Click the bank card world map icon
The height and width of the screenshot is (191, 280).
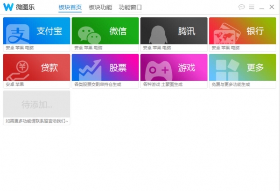tap(227, 34)
